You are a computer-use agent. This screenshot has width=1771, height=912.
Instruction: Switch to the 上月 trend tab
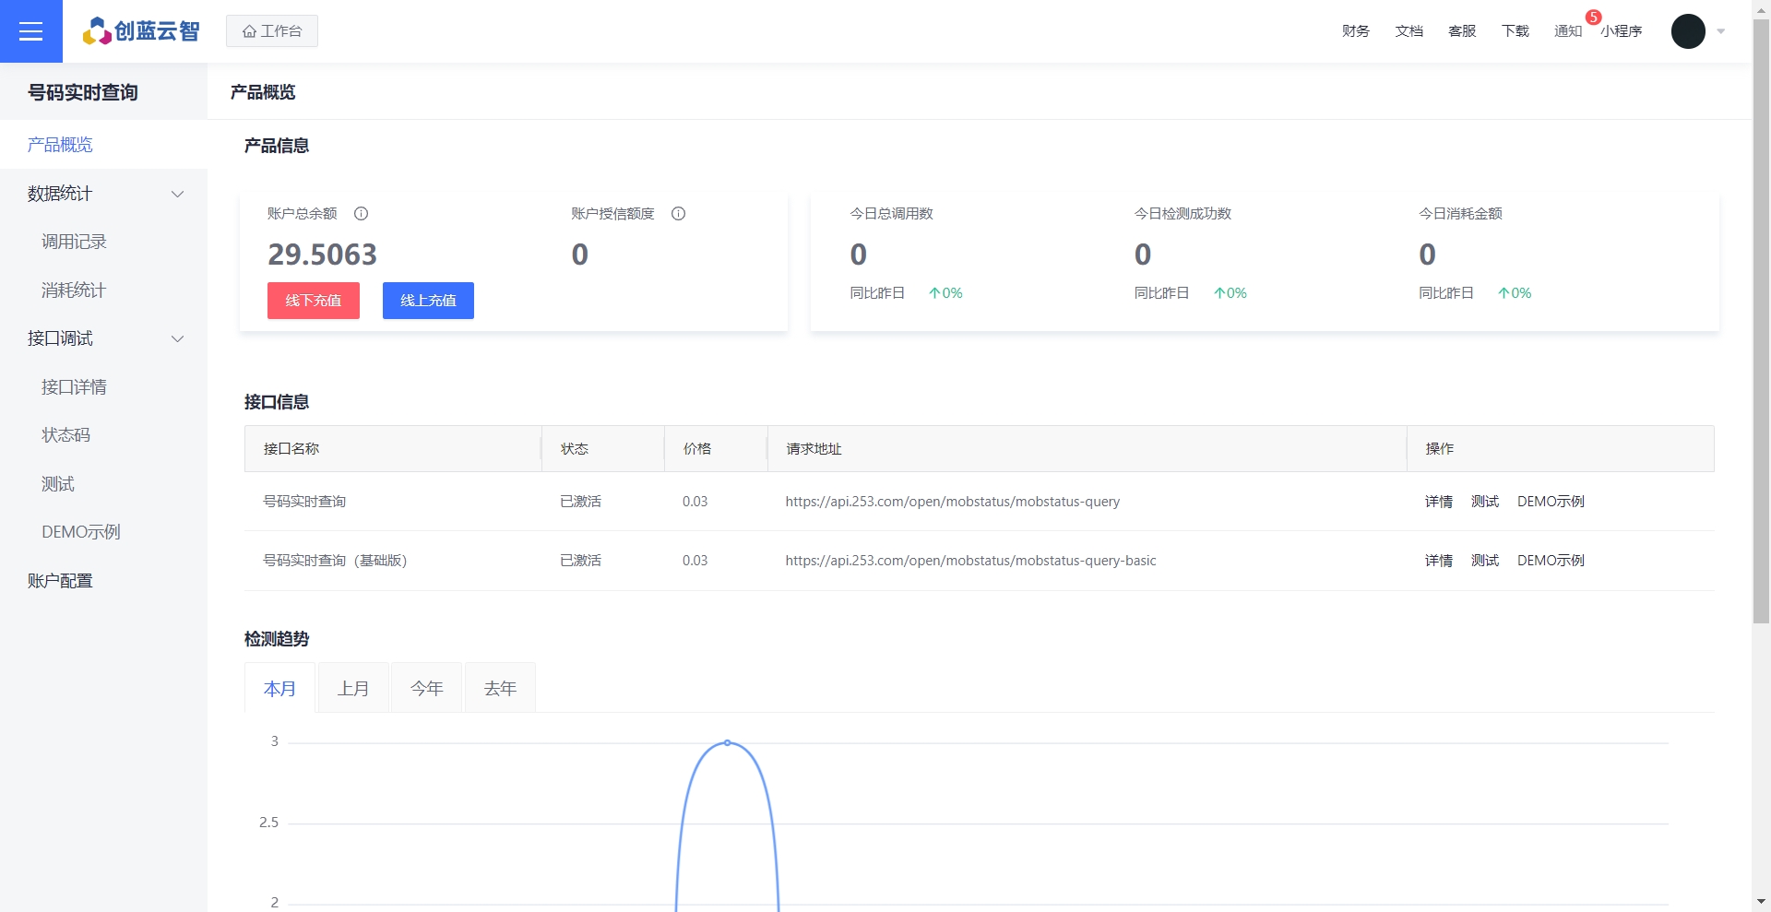353,689
